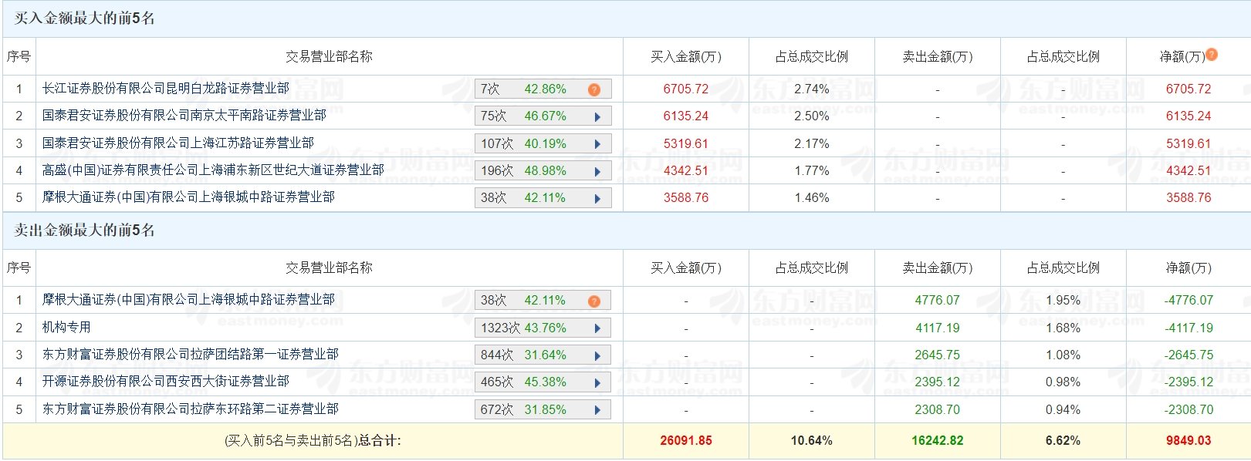The image size is (1251, 461).
Task: Click orange question icon in 长江证券昆明白龙路 row
Action: 593,89
